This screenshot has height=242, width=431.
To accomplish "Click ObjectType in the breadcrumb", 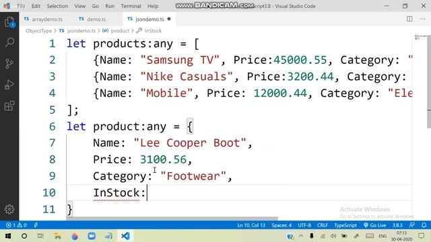I will [39, 31].
